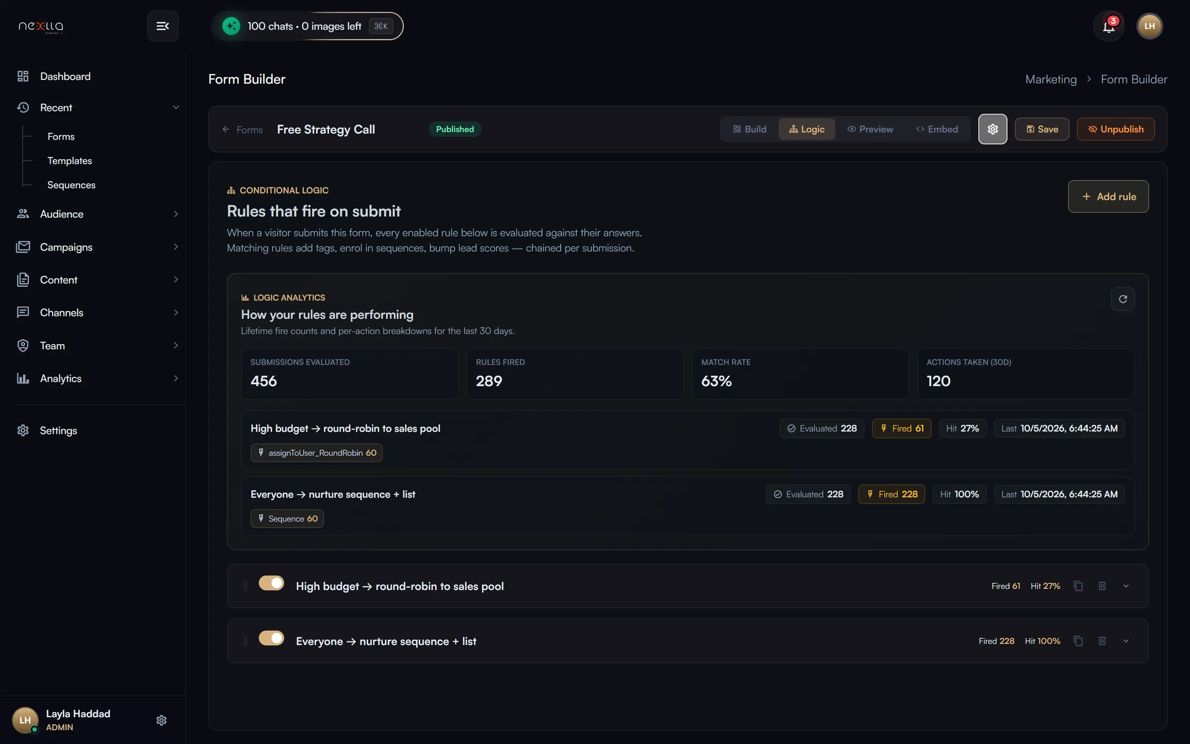Screen dimensions: 1190x744
Task: Collapse the Recent sidebar section
Action: point(176,107)
